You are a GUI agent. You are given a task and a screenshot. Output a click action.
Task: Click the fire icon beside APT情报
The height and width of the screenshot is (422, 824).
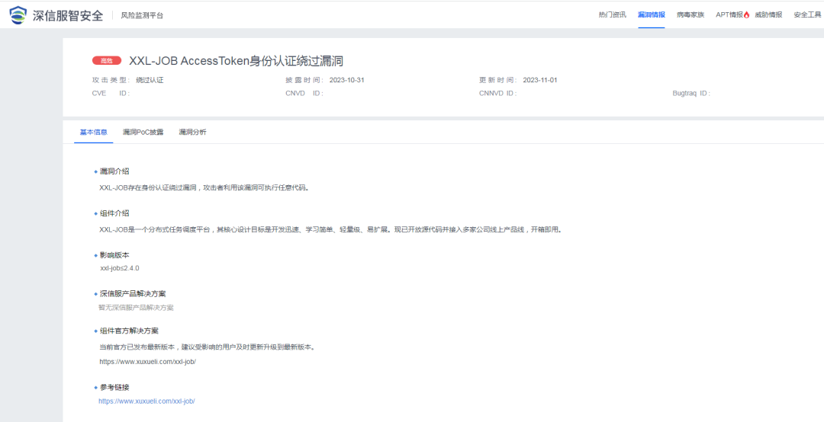(747, 15)
